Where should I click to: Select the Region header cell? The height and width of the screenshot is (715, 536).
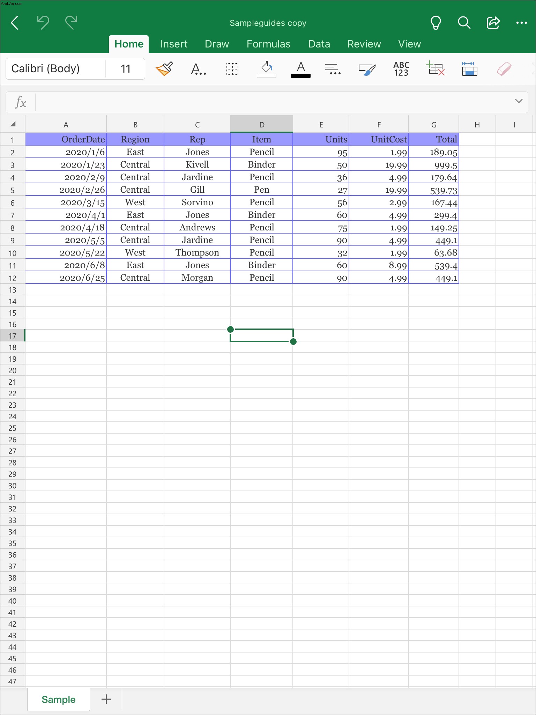point(135,139)
